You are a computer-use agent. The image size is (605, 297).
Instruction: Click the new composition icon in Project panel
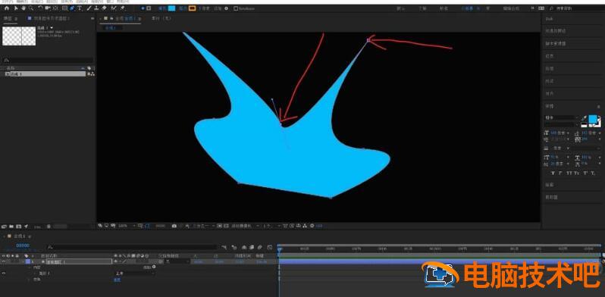(x=18, y=227)
